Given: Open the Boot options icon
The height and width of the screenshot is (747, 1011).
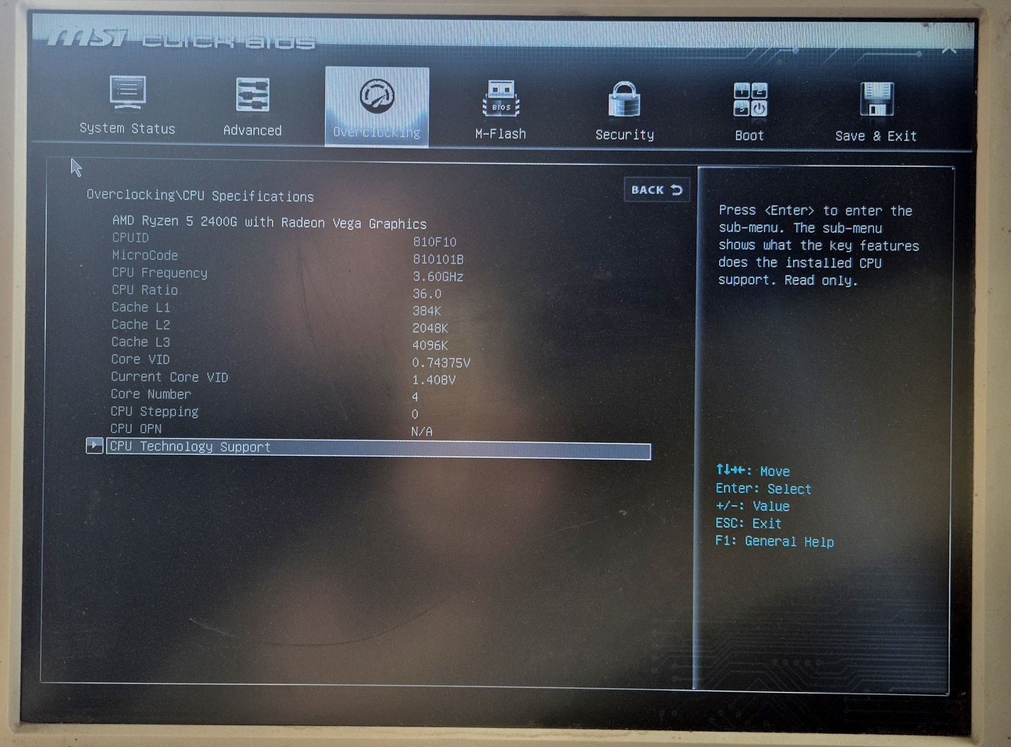Looking at the screenshot, I should point(750,100).
